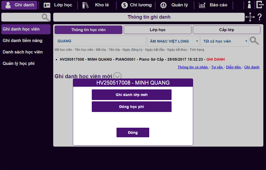266x170 pixels.
Task: Switch to the Cấp lớp tab
Action: pyautogui.click(x=226, y=30)
